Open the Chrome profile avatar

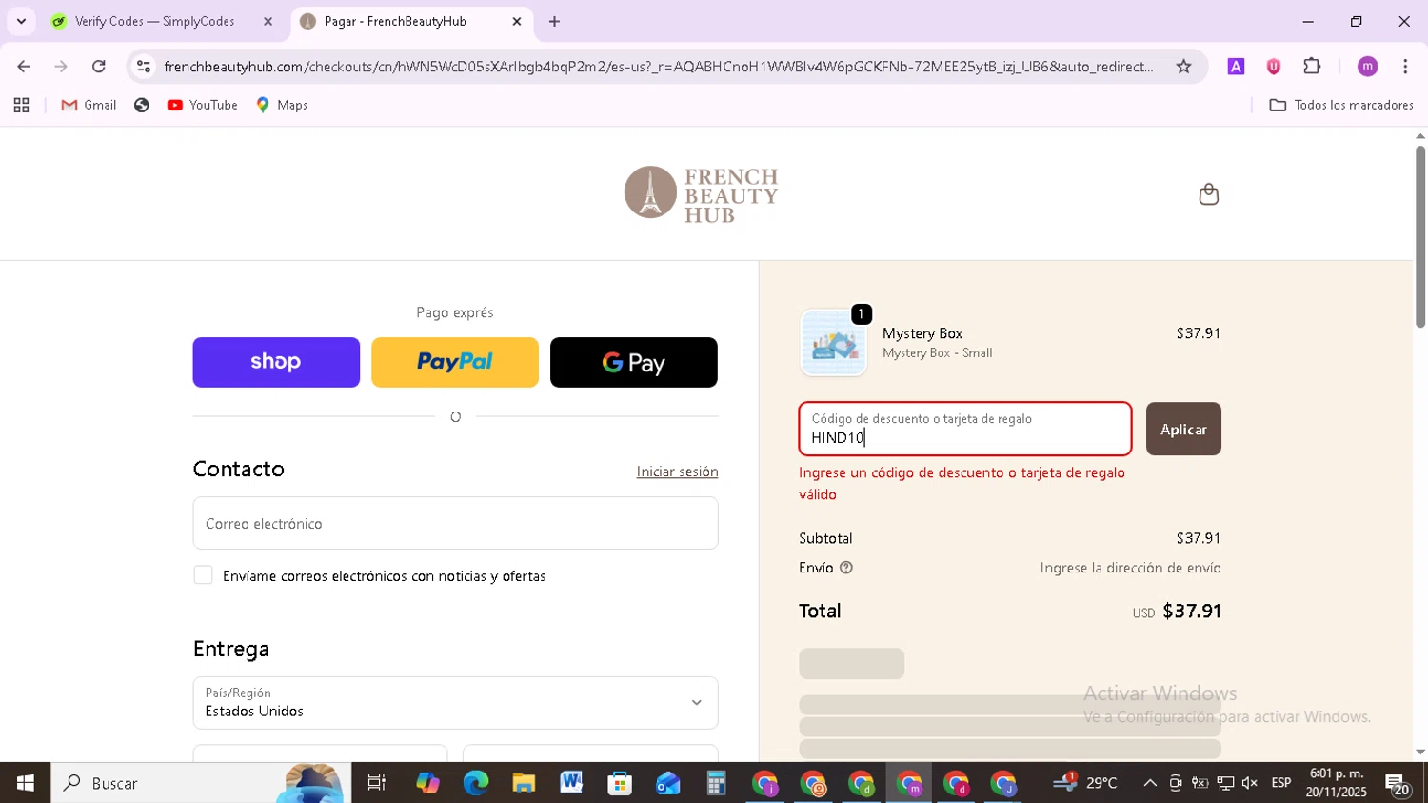click(x=1368, y=67)
